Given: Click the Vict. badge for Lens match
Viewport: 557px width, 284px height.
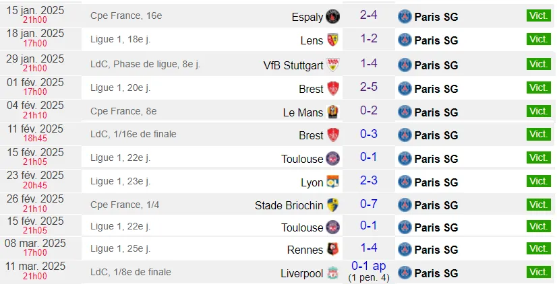Looking at the screenshot, I should point(539,39).
